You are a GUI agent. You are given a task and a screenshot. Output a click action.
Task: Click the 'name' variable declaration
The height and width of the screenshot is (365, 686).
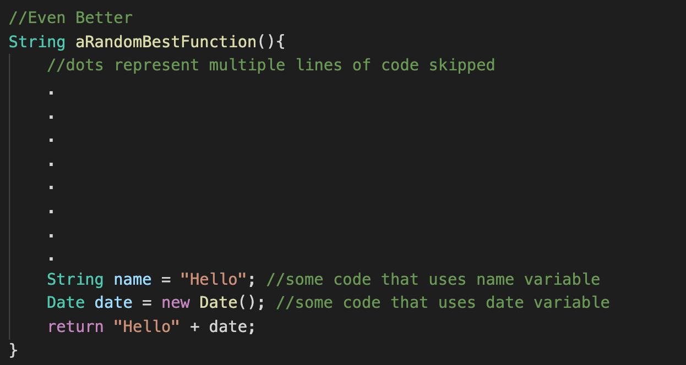(132, 279)
